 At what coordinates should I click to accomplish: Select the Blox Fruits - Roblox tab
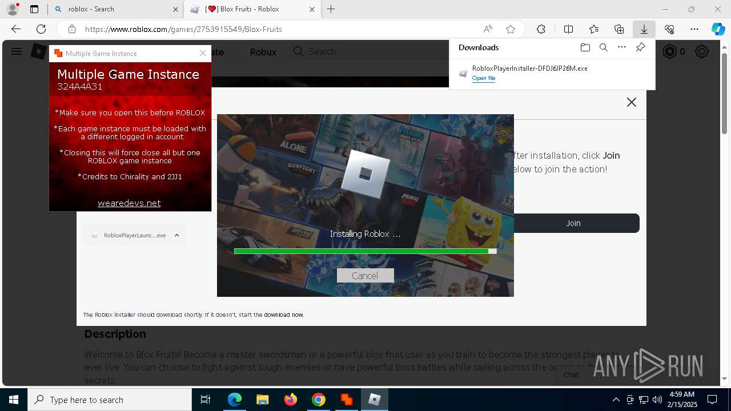pyautogui.click(x=251, y=9)
